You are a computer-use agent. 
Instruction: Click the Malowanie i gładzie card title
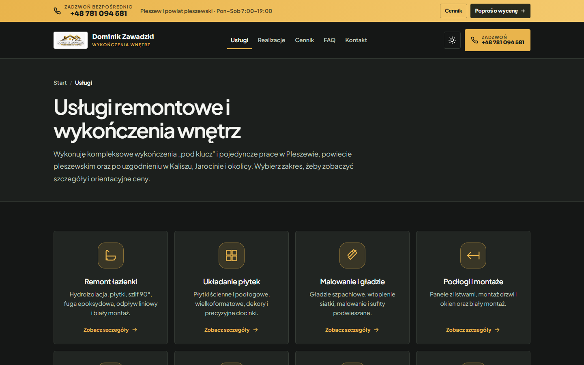coord(352,281)
